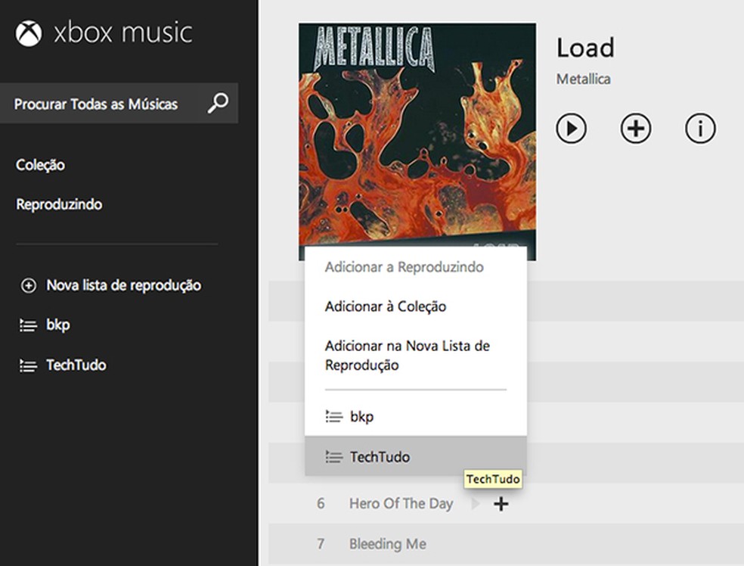Click the playlist icon beside bkp in the menu
Image resolution: width=744 pixels, height=566 pixels.
[x=332, y=415]
